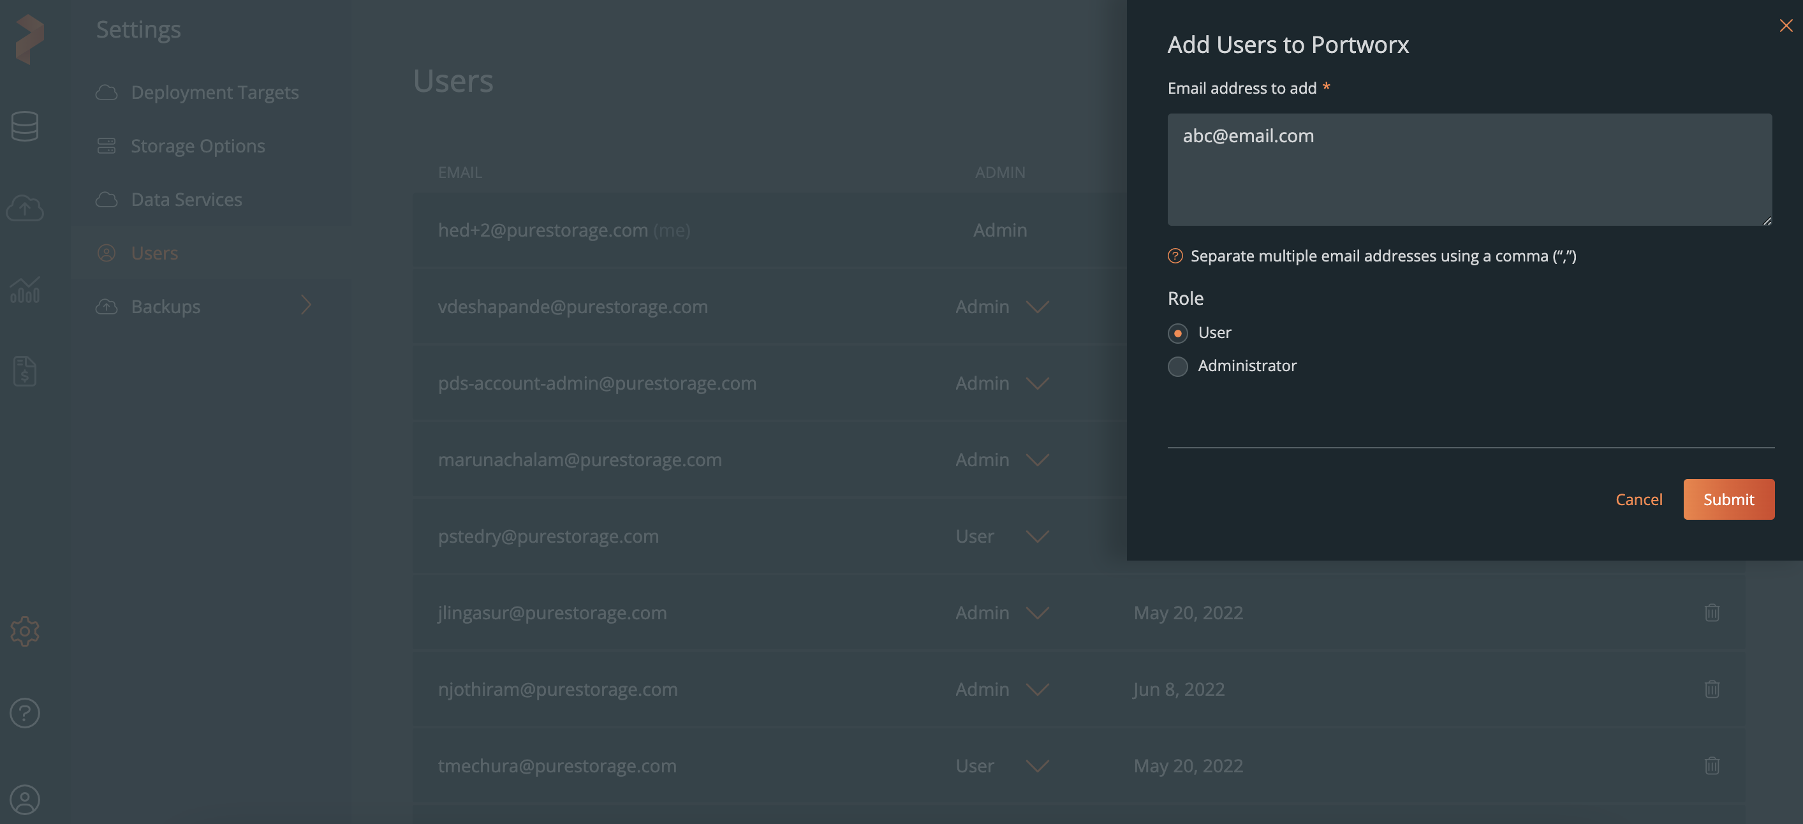Click the orange help icon beside comma hint
Image resolution: width=1803 pixels, height=824 pixels.
pyautogui.click(x=1175, y=256)
